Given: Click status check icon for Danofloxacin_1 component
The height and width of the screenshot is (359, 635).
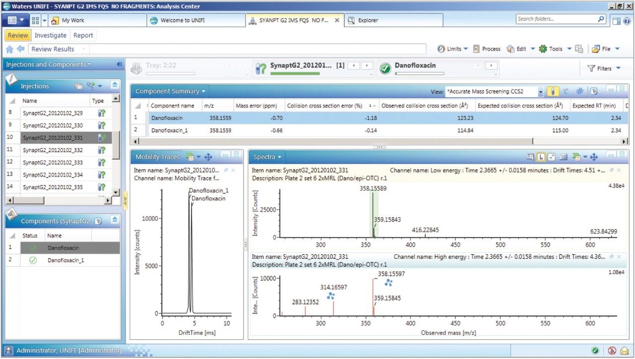Looking at the screenshot, I should click(33, 260).
